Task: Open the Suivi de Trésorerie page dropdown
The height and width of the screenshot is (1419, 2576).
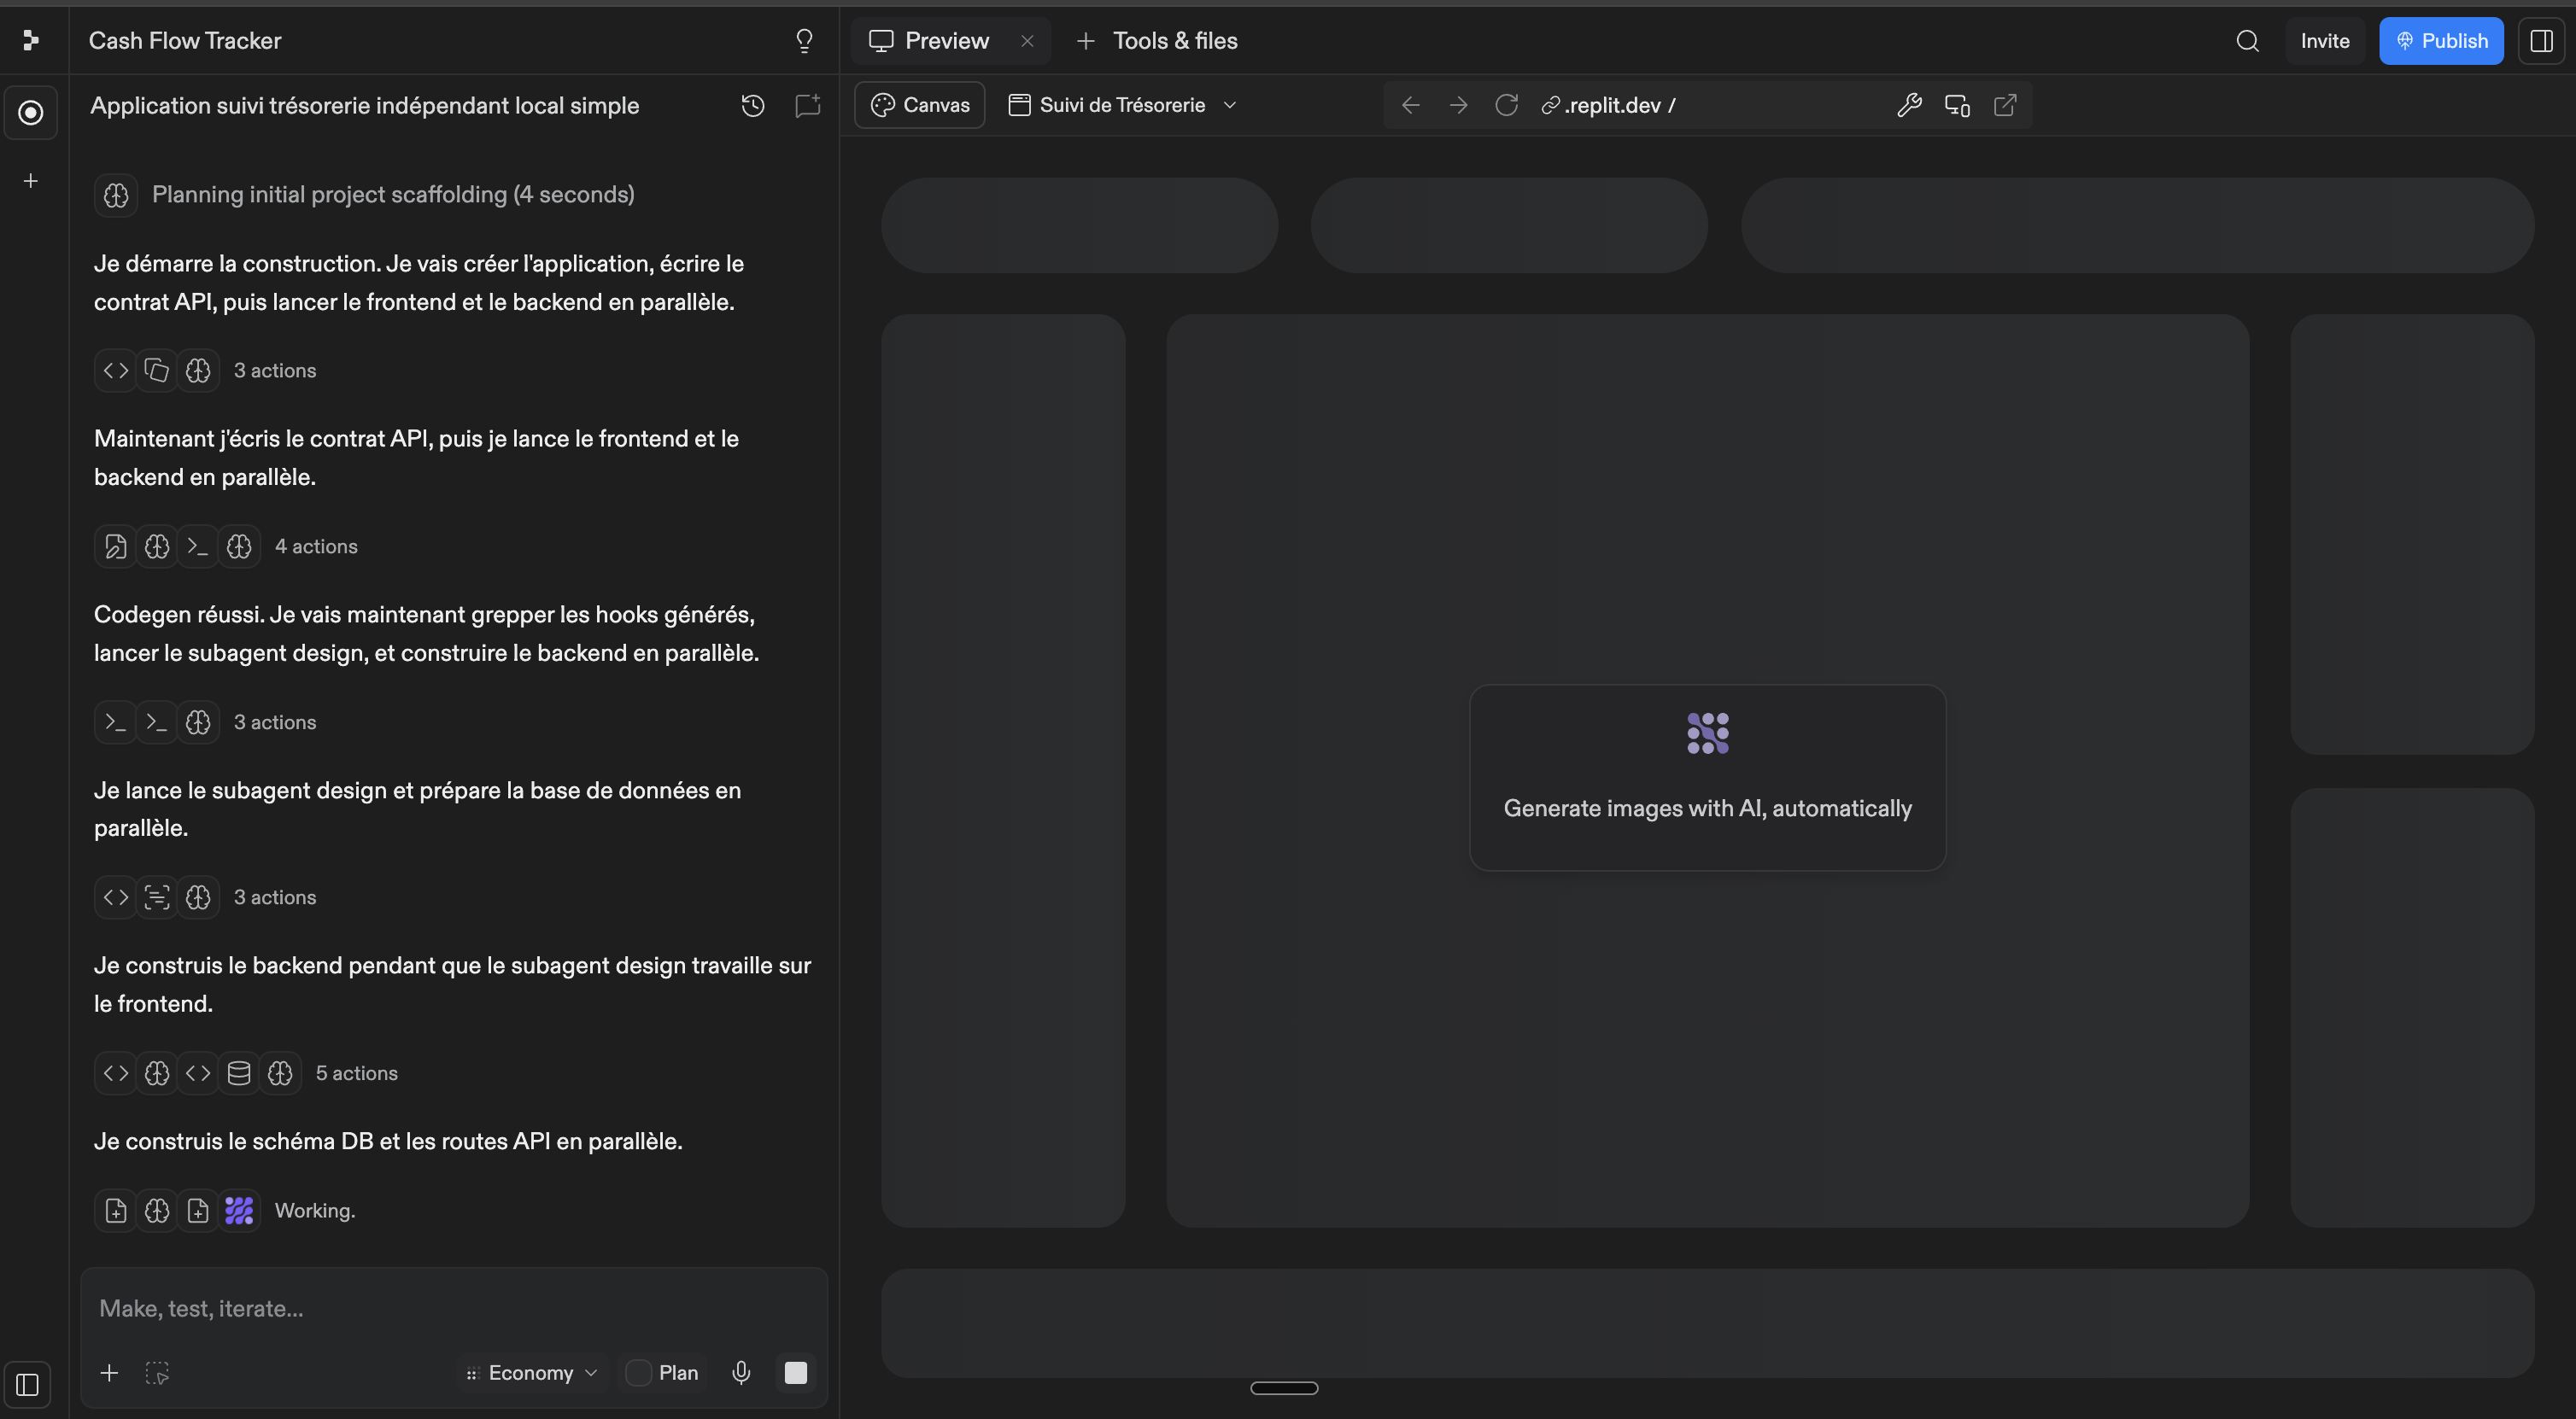Action: 1123,105
